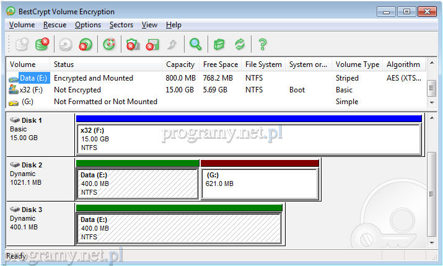
Task: Click the lifebuoy rescue disk toolbar icon
Action: click(x=109, y=44)
